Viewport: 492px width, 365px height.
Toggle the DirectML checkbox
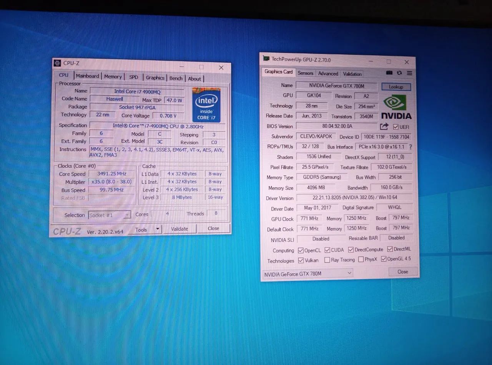(390, 249)
